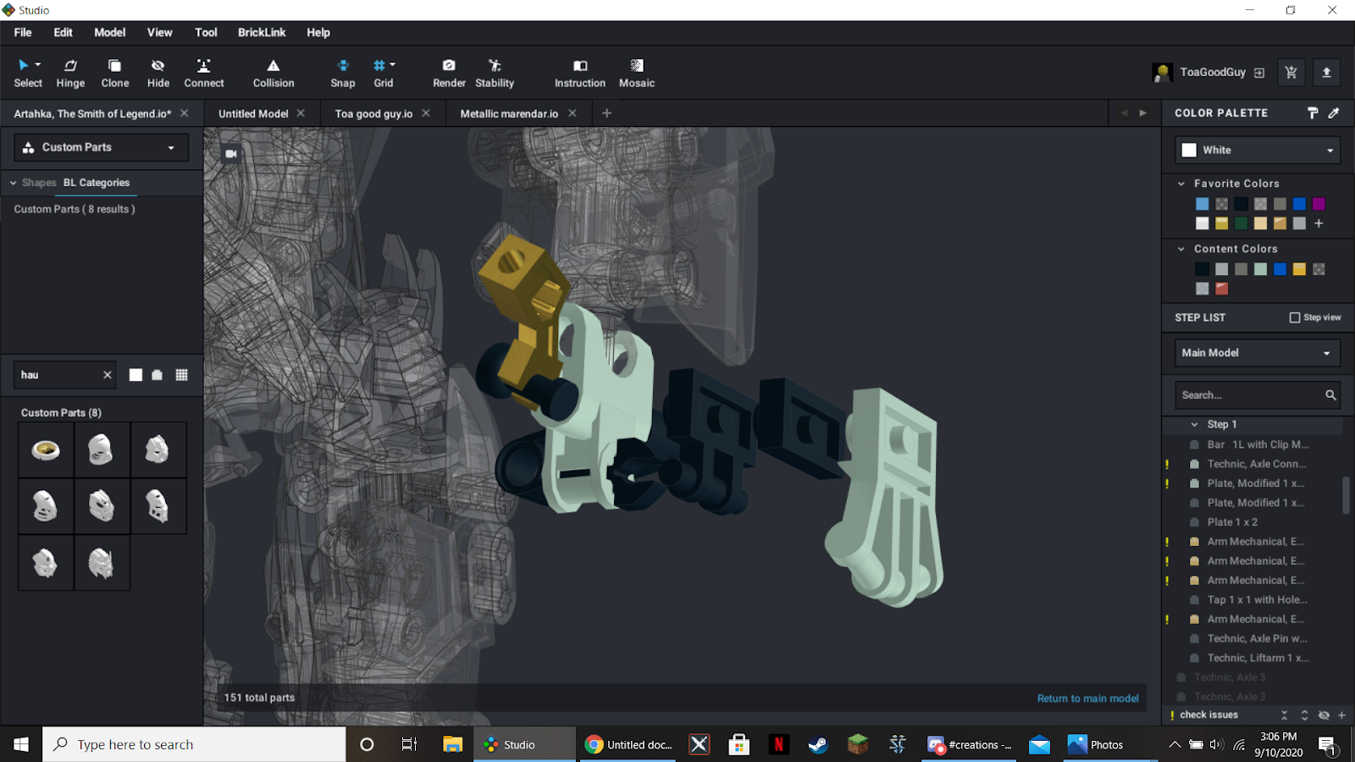
Task: Click the Hide tool icon
Action: (x=158, y=65)
